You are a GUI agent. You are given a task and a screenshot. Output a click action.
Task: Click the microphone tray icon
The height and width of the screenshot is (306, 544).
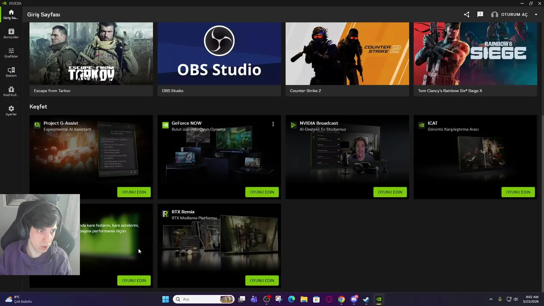(x=500, y=299)
